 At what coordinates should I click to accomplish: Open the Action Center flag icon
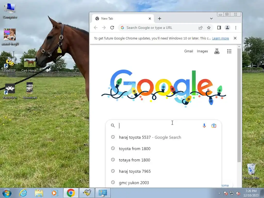tap(226, 193)
